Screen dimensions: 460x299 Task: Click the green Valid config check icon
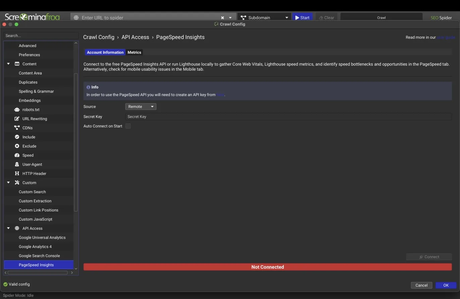5,284
